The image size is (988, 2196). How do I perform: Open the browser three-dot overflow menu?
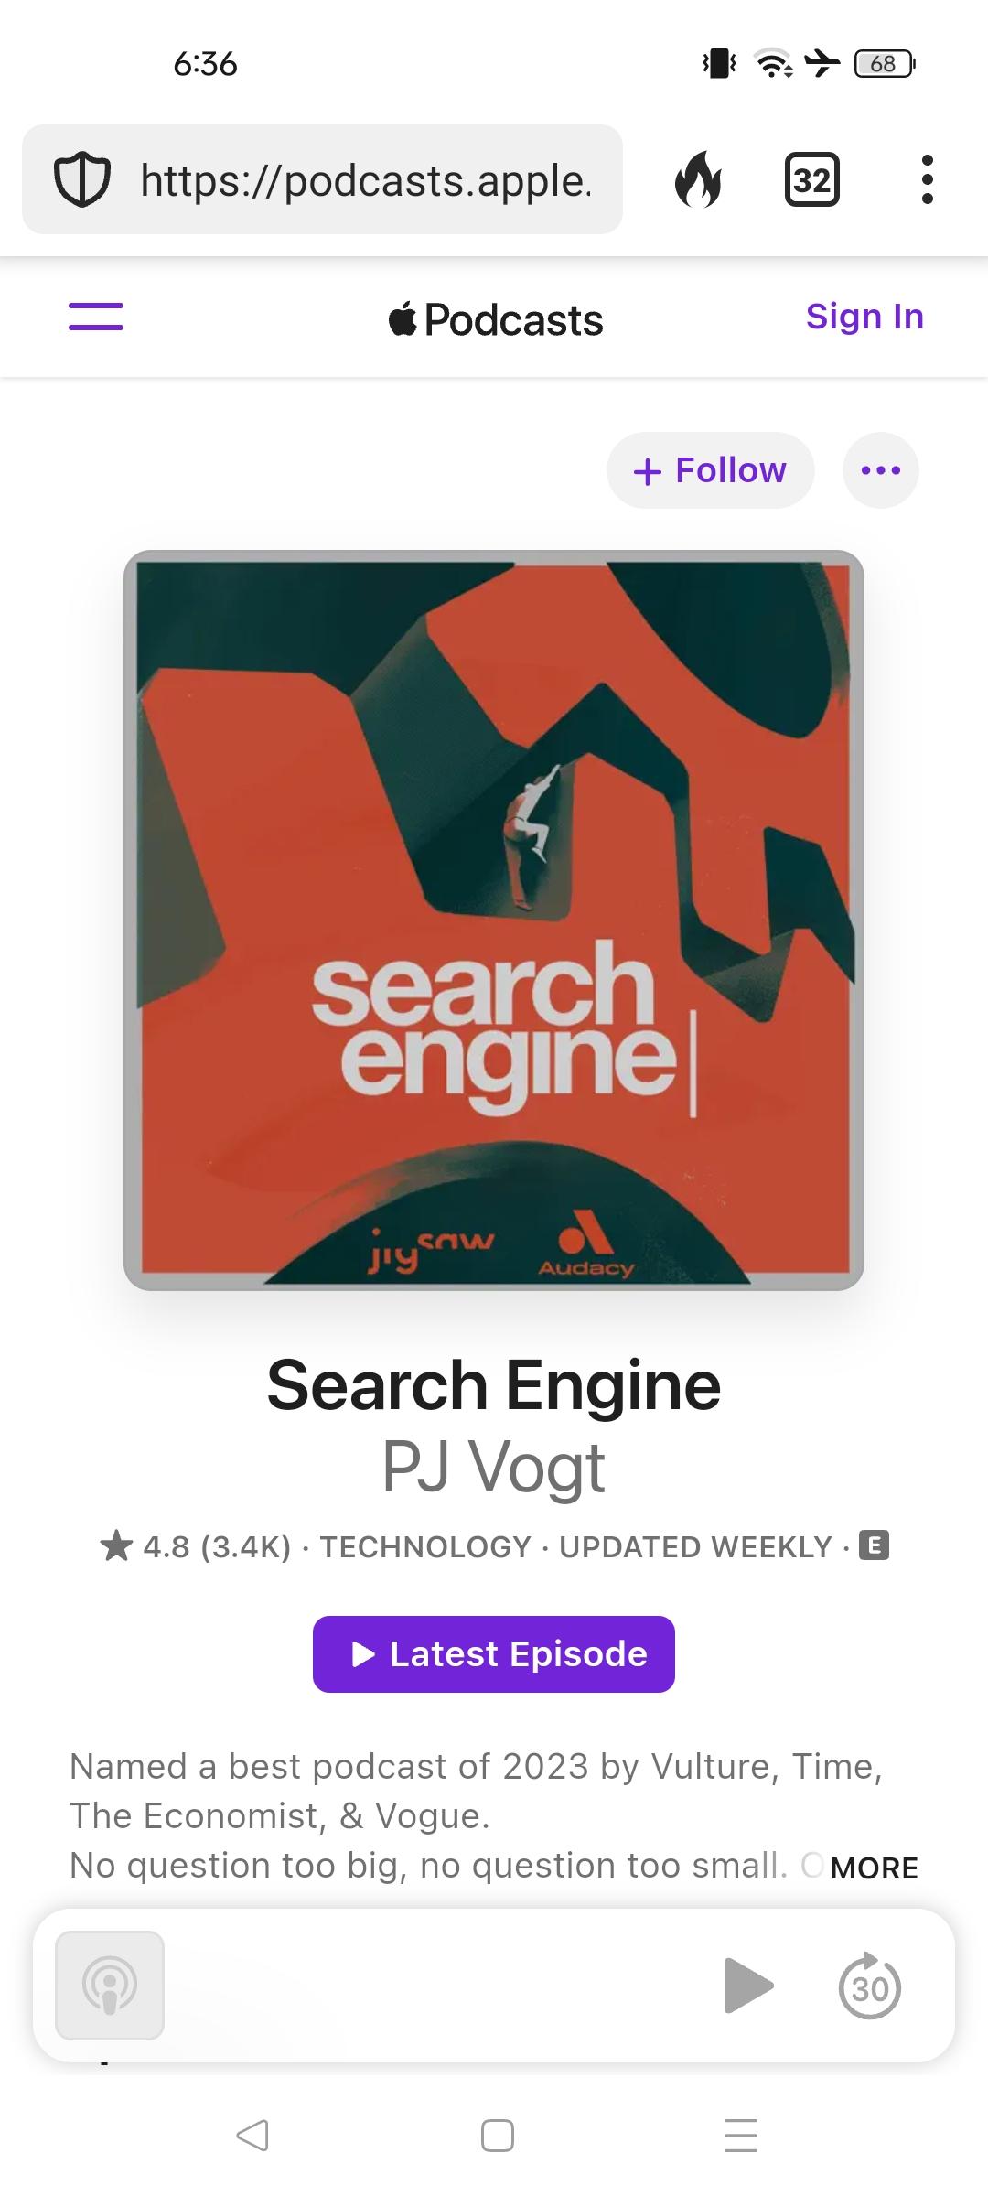[928, 179]
